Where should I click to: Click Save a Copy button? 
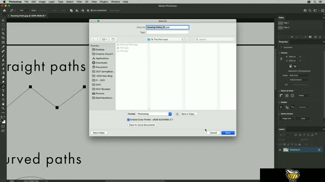pyautogui.click(x=188, y=114)
